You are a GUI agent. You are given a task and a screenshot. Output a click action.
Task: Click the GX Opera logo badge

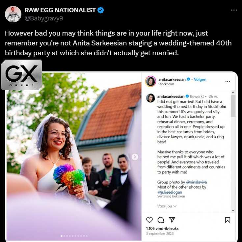click(22, 75)
